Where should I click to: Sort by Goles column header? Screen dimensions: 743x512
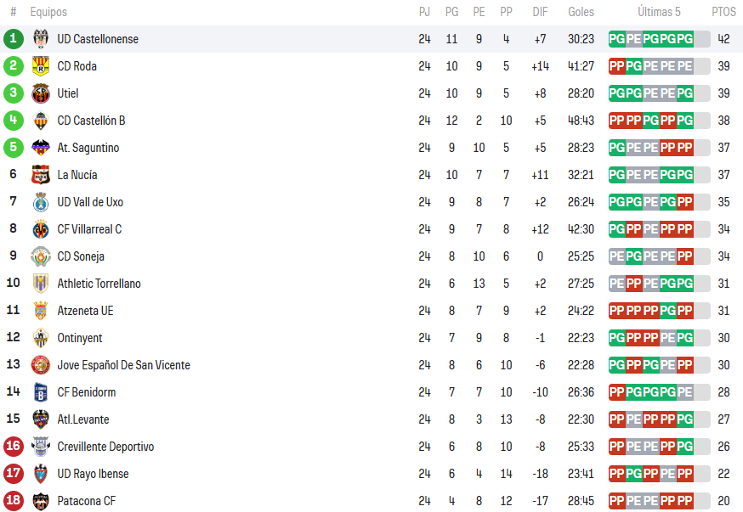pos(581,12)
